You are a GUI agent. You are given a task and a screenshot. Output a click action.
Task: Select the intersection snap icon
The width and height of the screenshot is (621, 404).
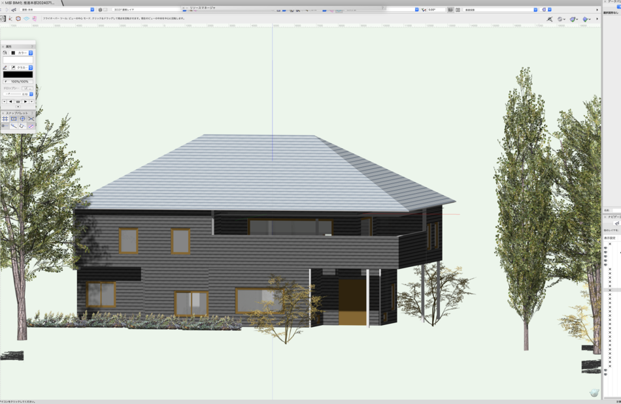click(31, 119)
